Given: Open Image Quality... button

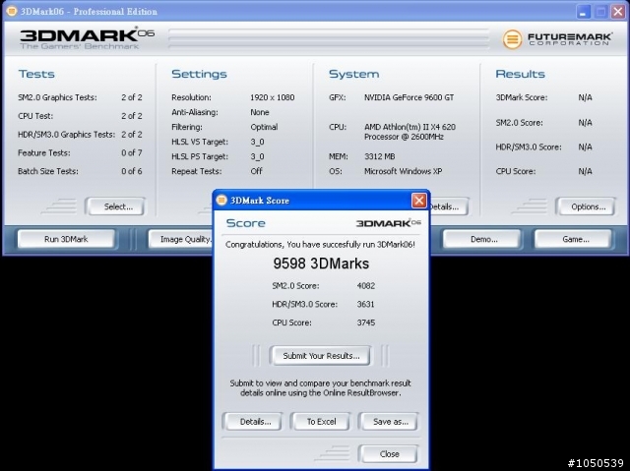Looking at the screenshot, I should (x=181, y=239).
